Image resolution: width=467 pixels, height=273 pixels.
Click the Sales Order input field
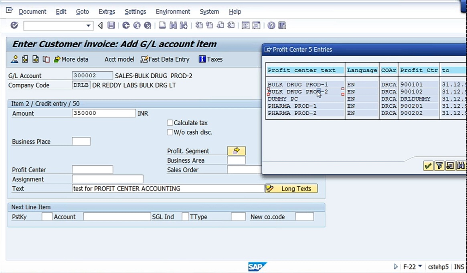click(245, 170)
